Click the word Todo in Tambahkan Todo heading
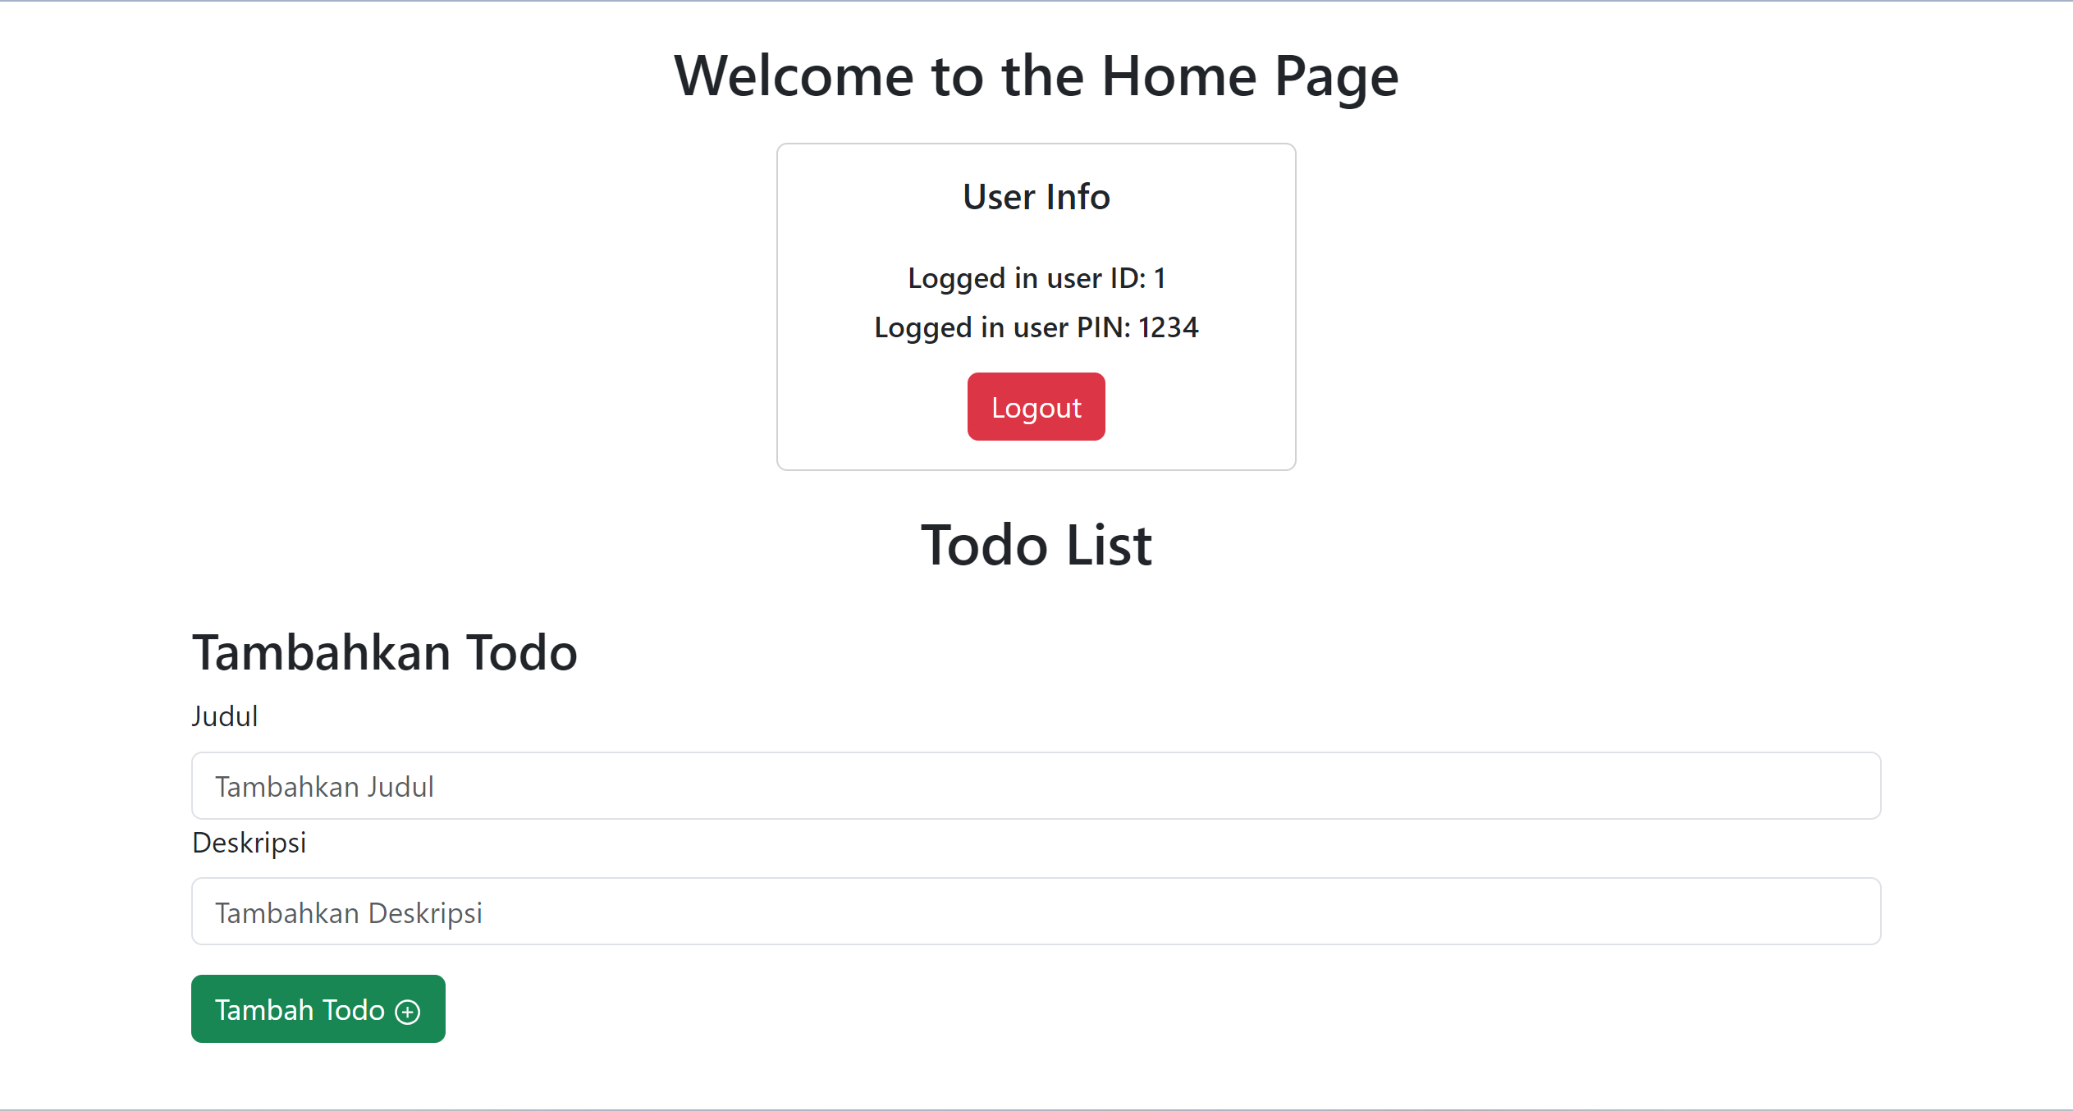The image size is (2073, 1111). (x=522, y=653)
